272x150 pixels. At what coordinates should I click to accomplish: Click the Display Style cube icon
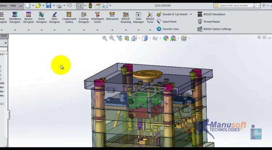pyautogui.click(x=144, y=38)
